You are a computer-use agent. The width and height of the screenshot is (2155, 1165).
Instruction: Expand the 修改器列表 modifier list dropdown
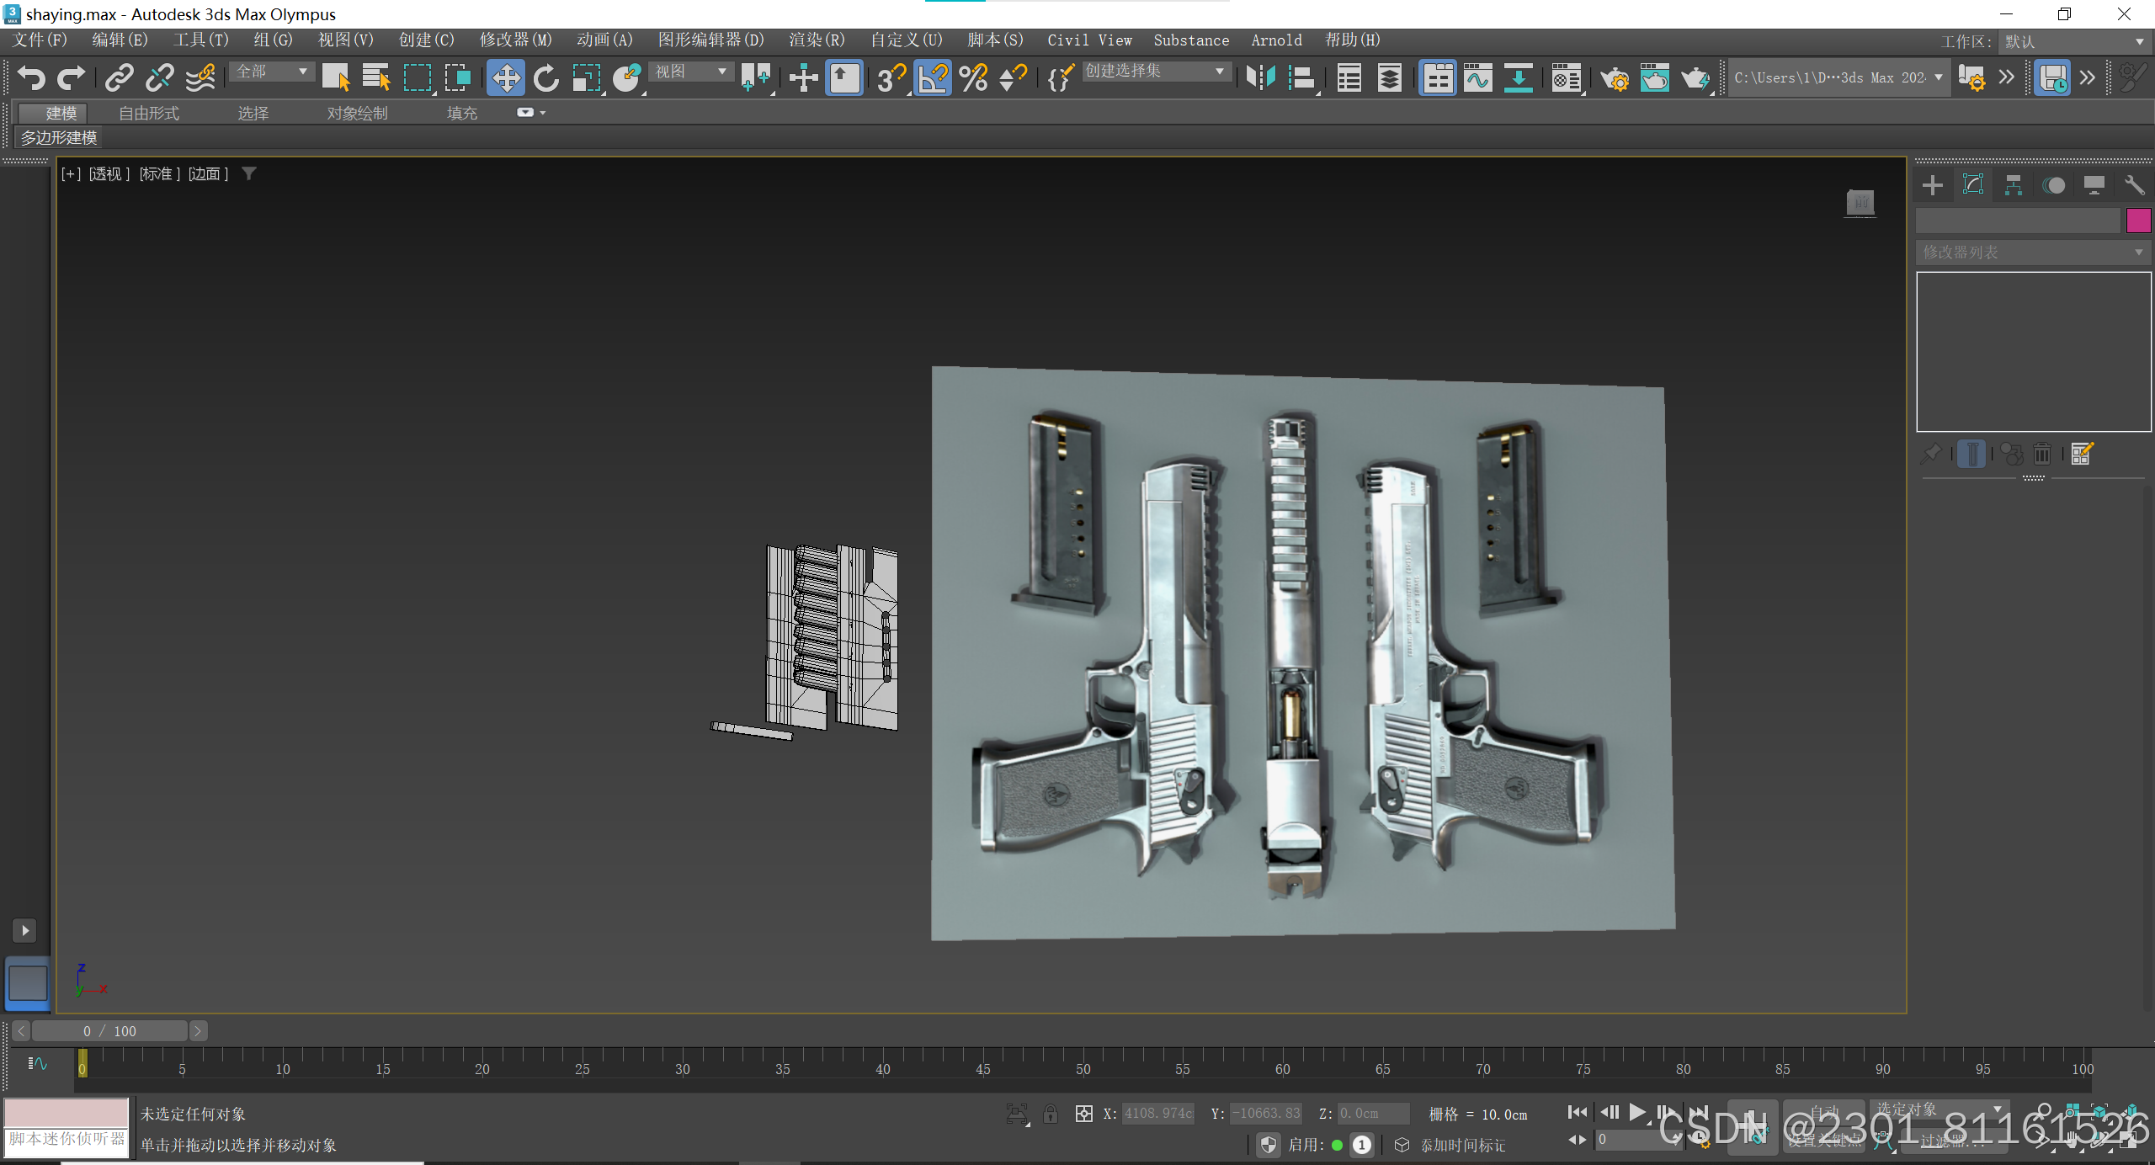pyautogui.click(x=2032, y=253)
